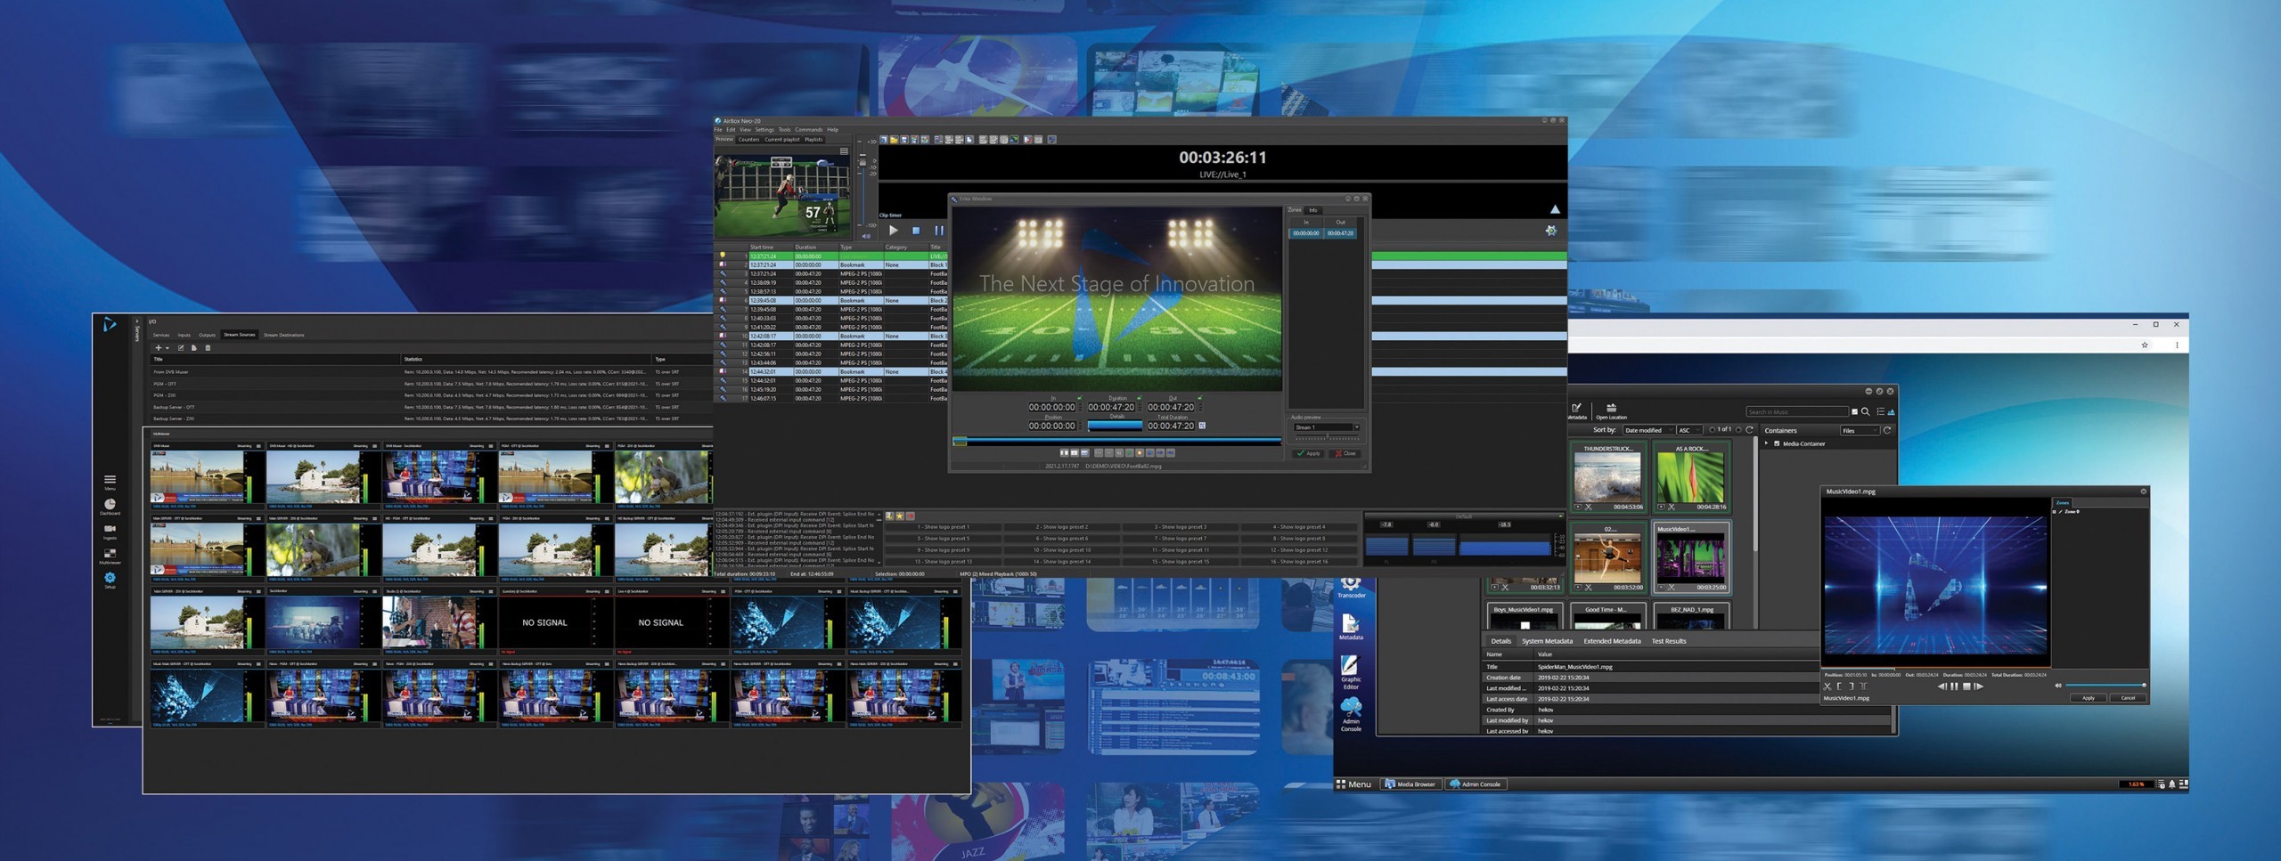Select the From DVB Muxer stream row
The width and height of the screenshot is (2281, 861).
[x=428, y=372]
